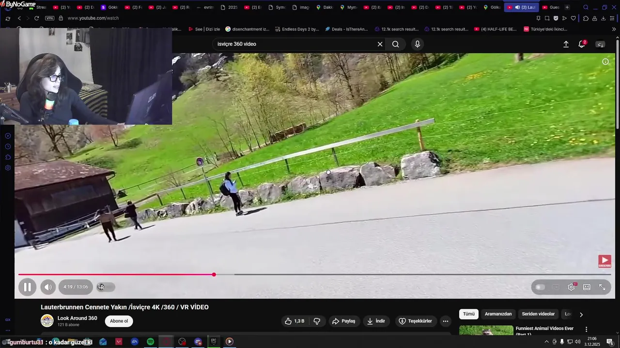Open the browser tab search magnifier

(x=586, y=7)
